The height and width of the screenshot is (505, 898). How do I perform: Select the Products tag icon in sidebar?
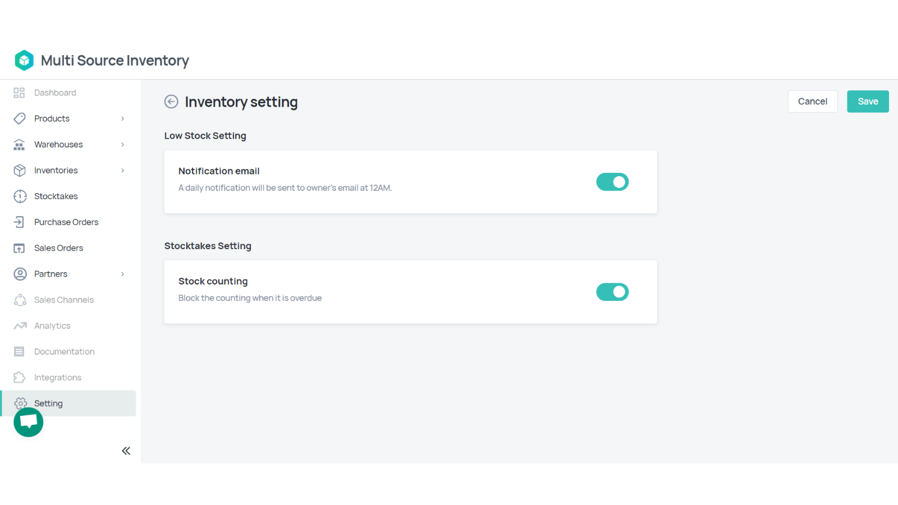[19, 118]
